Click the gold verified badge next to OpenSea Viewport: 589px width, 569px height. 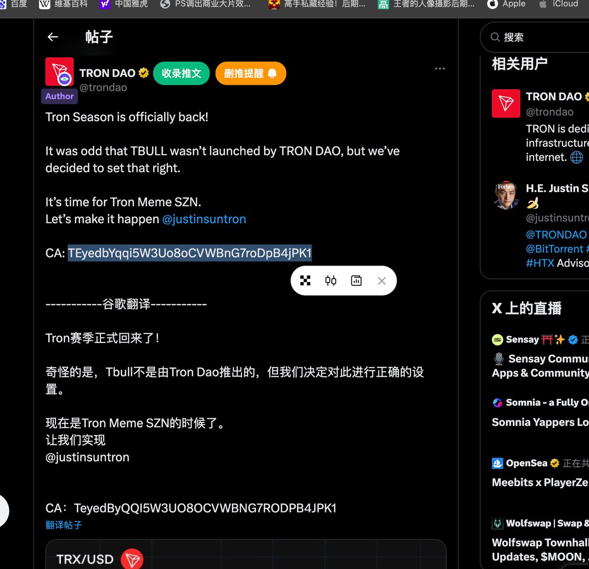click(x=555, y=463)
